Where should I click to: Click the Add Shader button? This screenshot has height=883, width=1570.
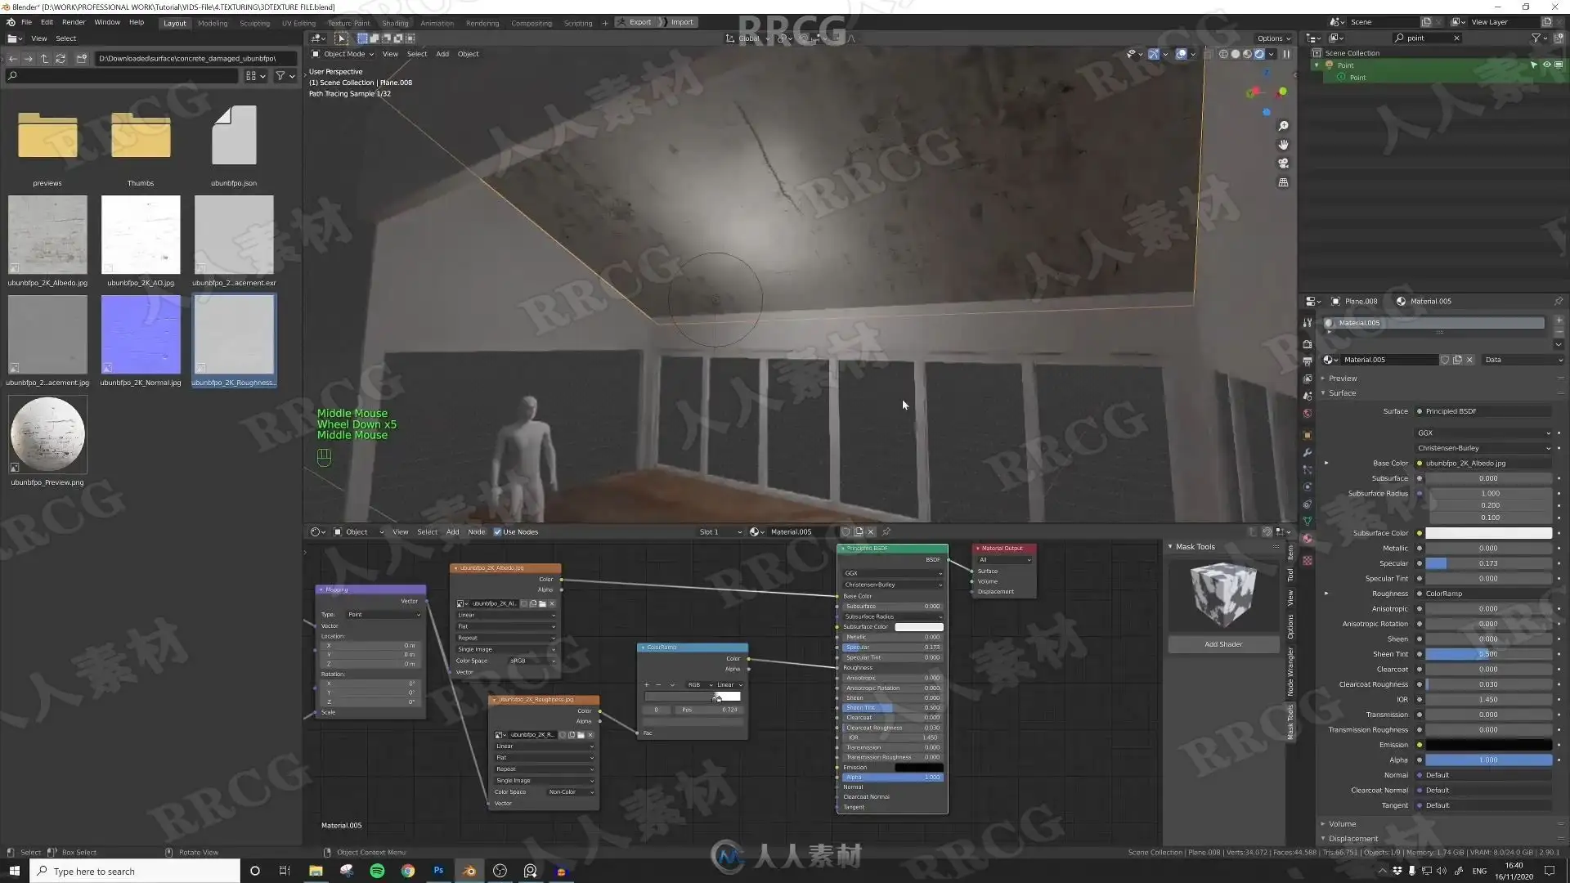click(1222, 644)
